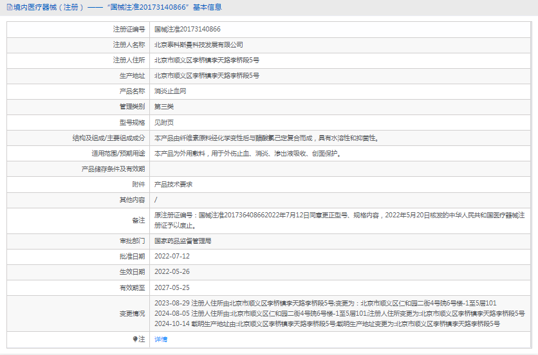Click the 注册证编号 row label
This screenshot has width=538, height=355.
pyautogui.click(x=129, y=29)
